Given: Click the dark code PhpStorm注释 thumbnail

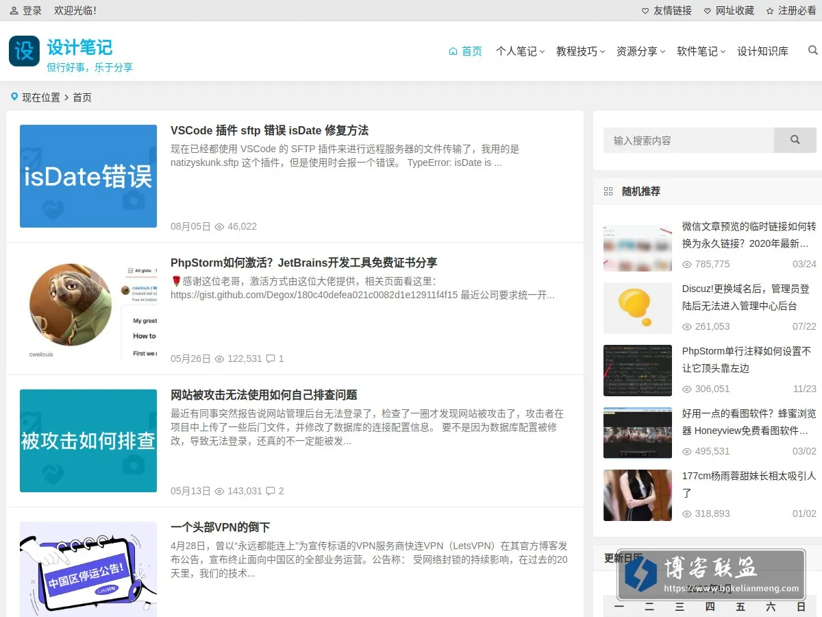Looking at the screenshot, I should coord(638,370).
